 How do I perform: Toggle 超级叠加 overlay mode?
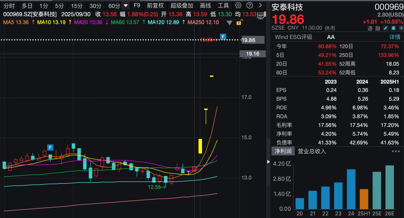(182, 6)
